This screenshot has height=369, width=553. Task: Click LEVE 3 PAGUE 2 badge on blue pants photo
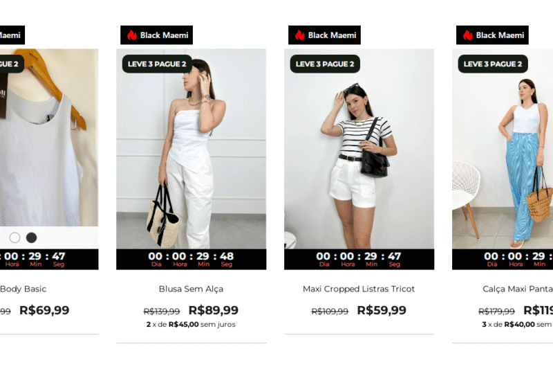[x=493, y=64]
